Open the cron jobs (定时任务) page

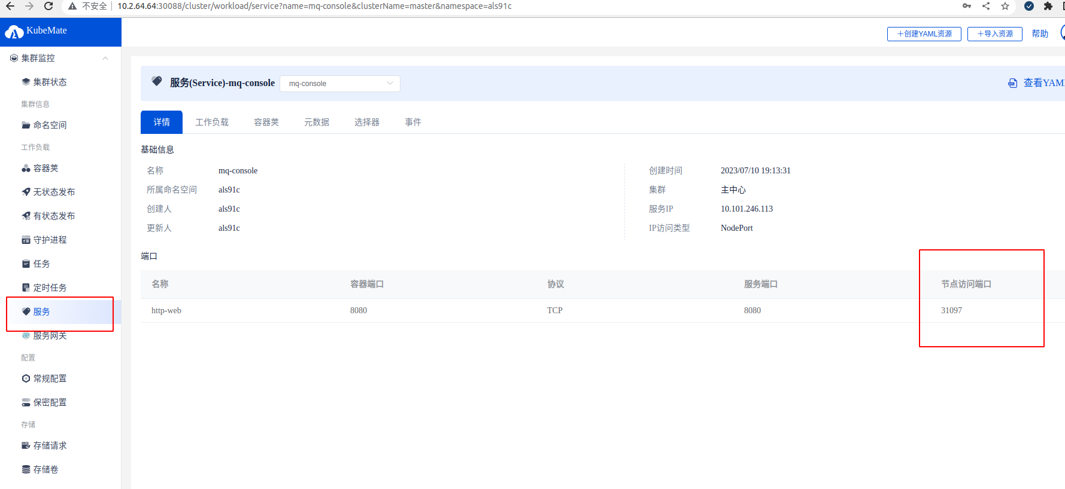[50, 288]
